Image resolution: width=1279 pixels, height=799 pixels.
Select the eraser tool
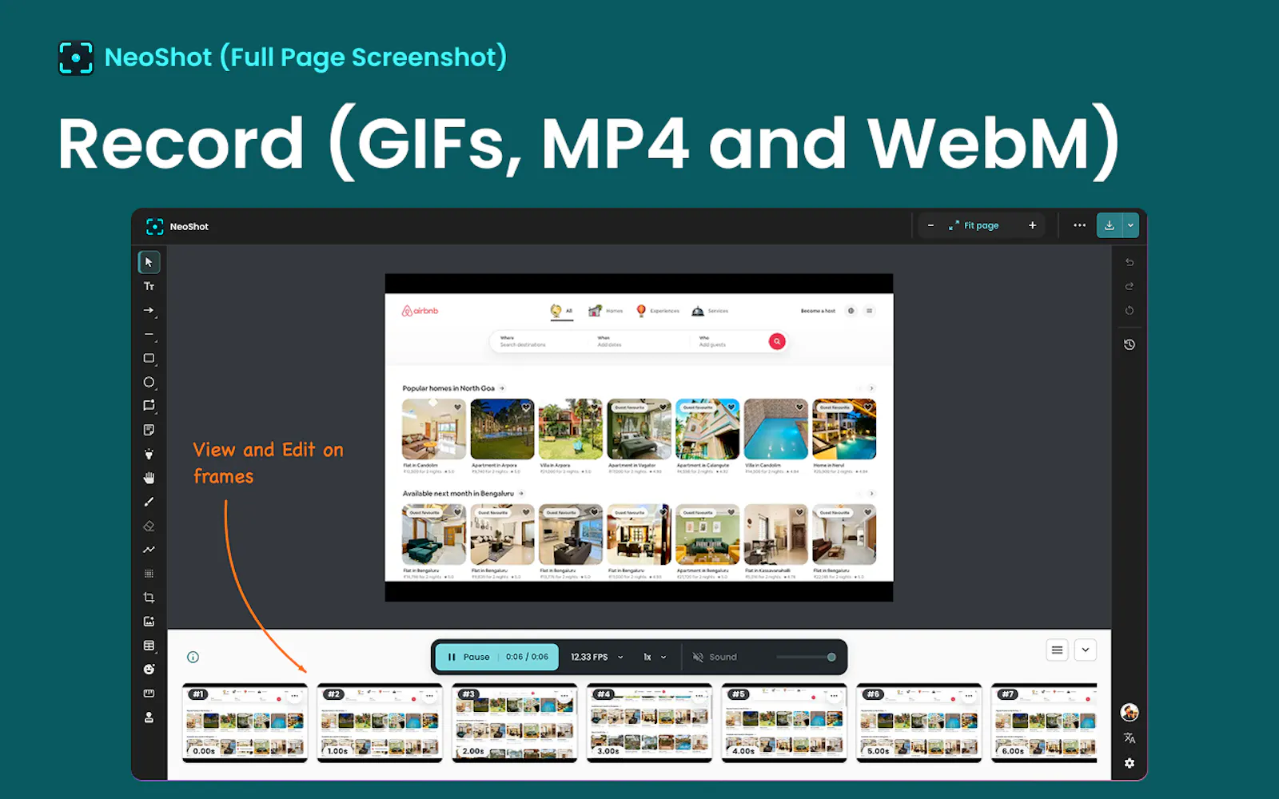coord(149,526)
